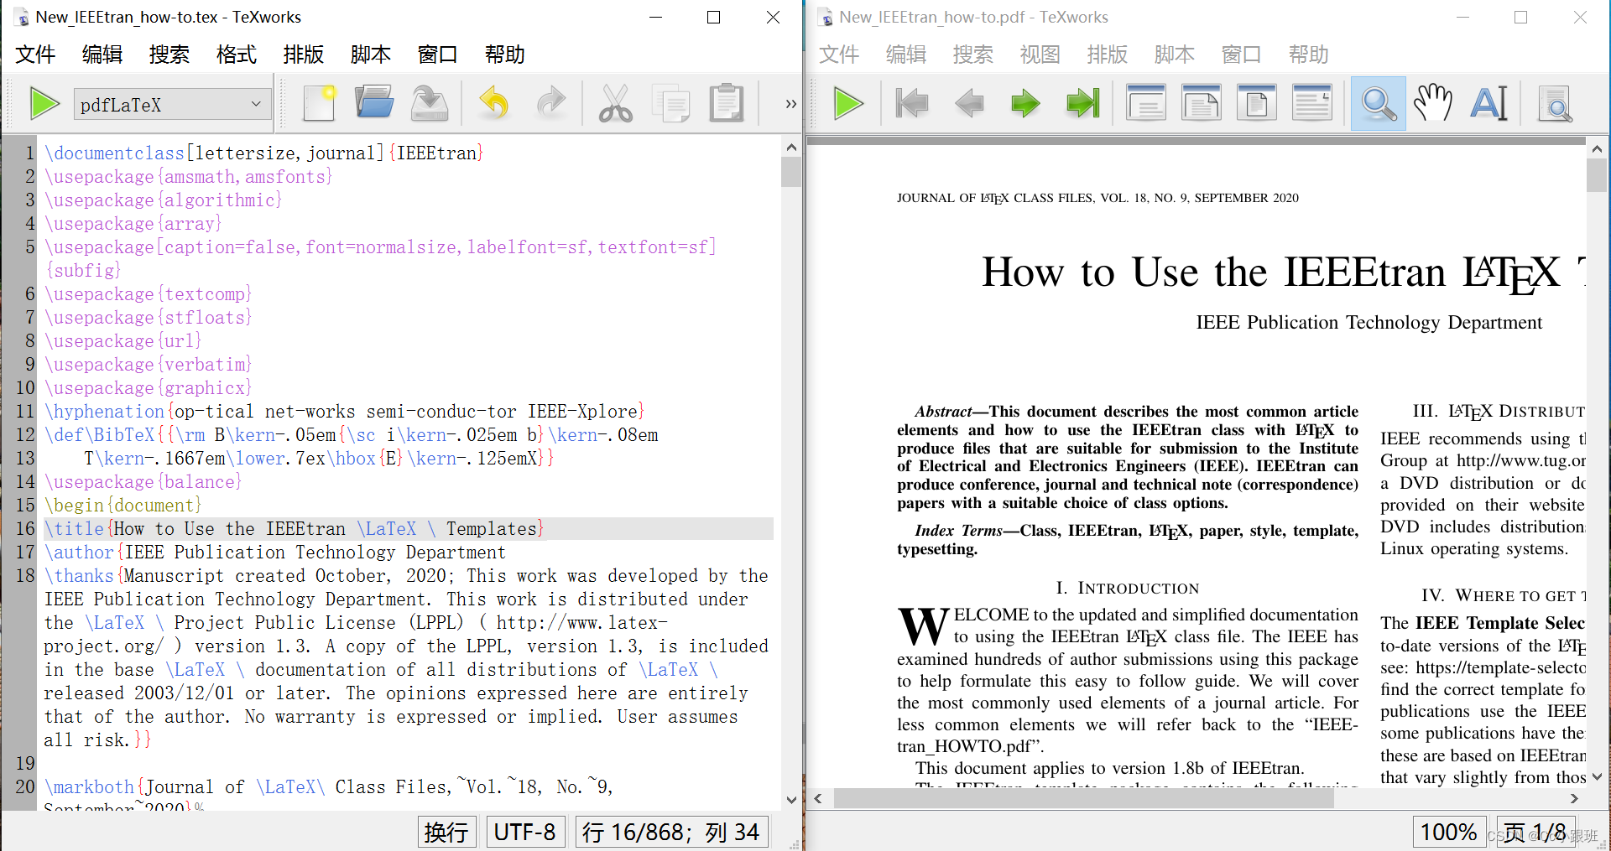Screen dimensions: 1611x851
Task: Jump to last page in PDF viewer
Action: 1082,104
